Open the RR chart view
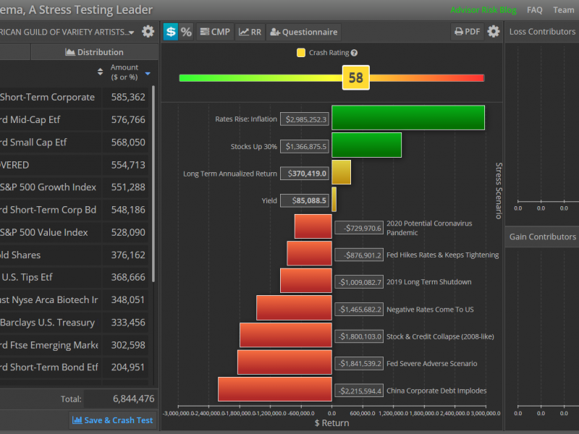Screen dimensions: 579x434 (250, 32)
